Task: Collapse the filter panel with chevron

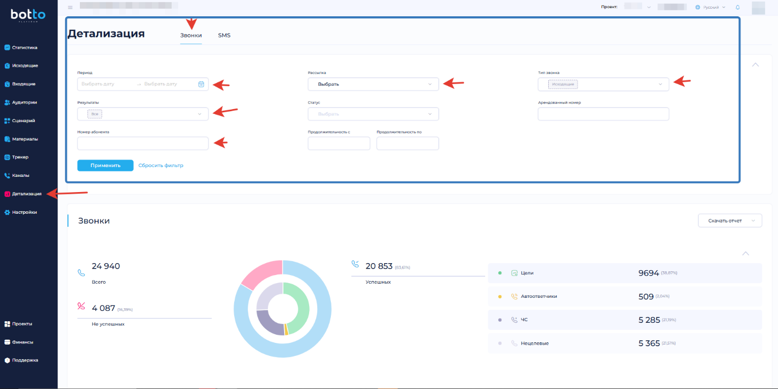Action: click(755, 65)
